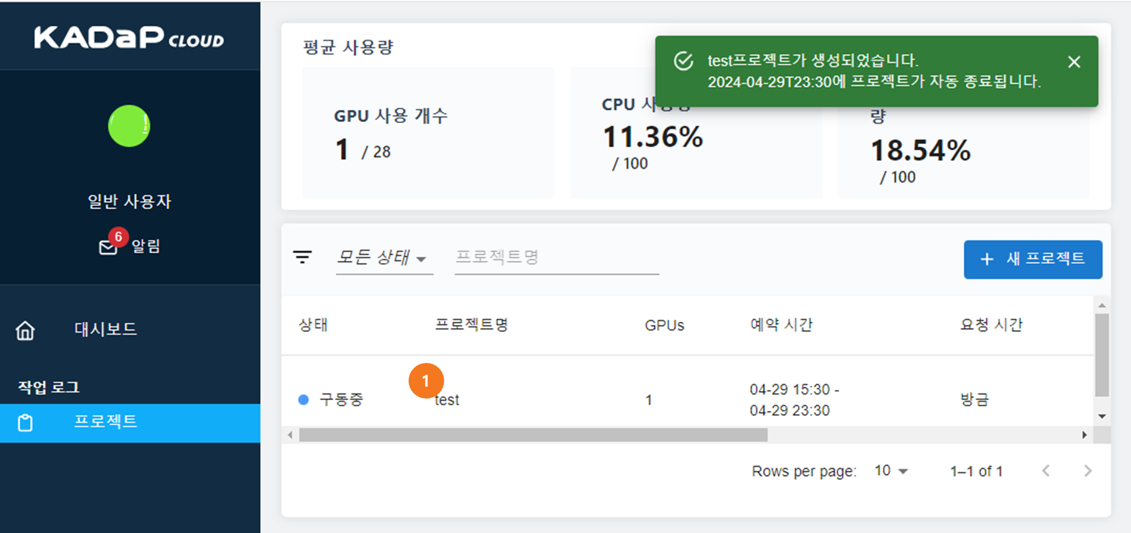1131x533 pixels.
Task: Expand the rows per page dropdown
Action: coord(891,471)
